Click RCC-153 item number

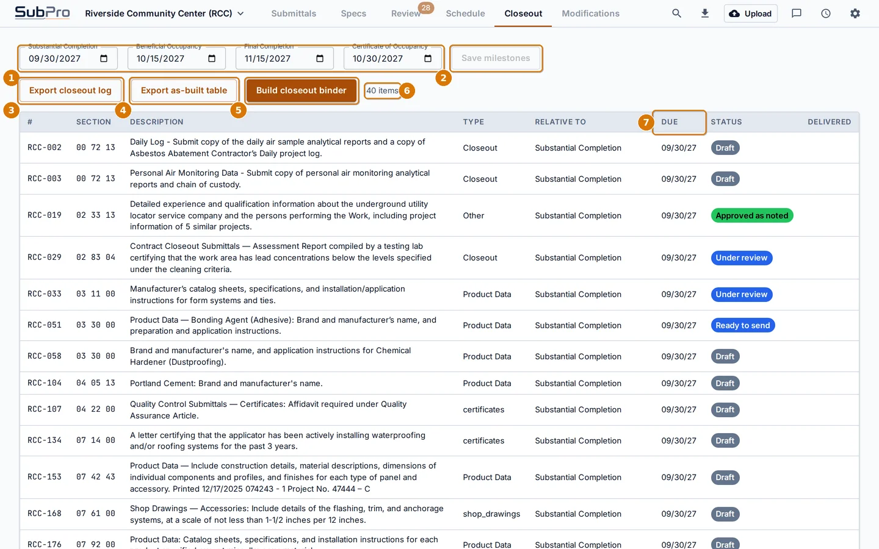45,477
